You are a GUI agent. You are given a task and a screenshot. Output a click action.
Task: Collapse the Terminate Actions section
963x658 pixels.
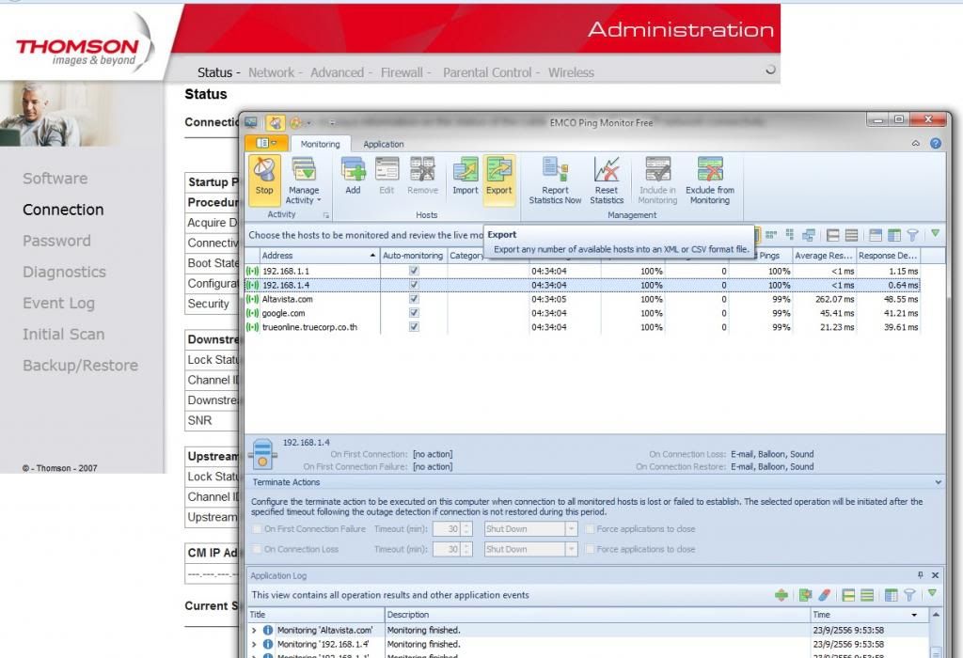(939, 482)
